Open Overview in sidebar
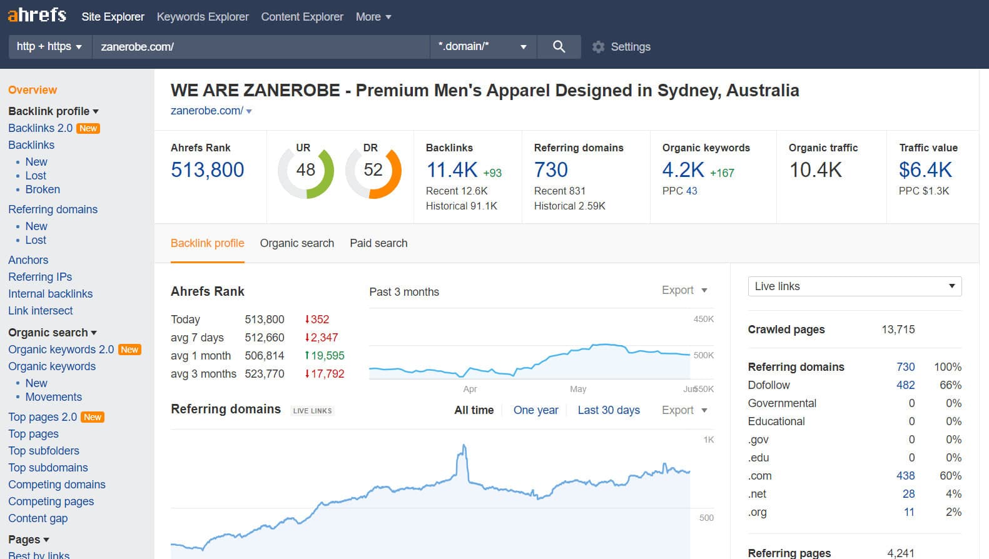Screen dimensions: 989x559 point(33,90)
